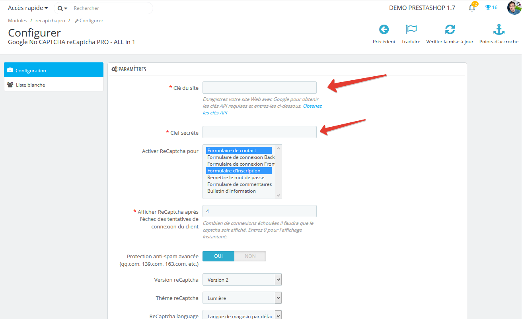Go to Modules breadcrumb
The image size is (522, 319).
pos(18,21)
